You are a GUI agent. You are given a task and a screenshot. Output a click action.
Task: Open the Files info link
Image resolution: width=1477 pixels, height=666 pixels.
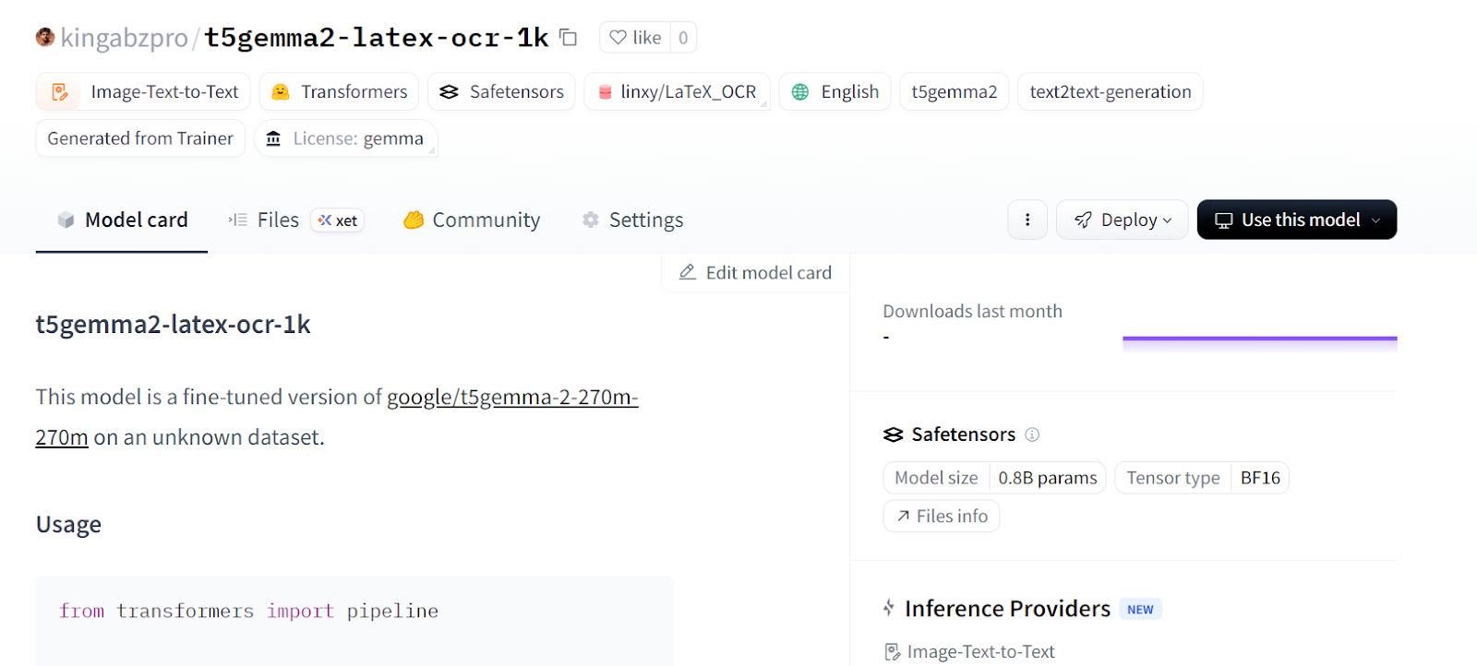[x=942, y=517]
